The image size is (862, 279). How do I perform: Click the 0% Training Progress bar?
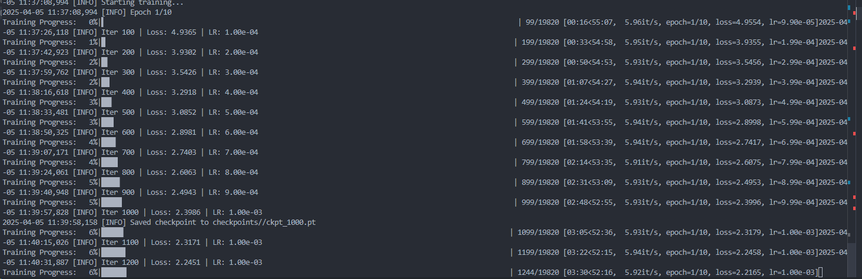coord(102,22)
